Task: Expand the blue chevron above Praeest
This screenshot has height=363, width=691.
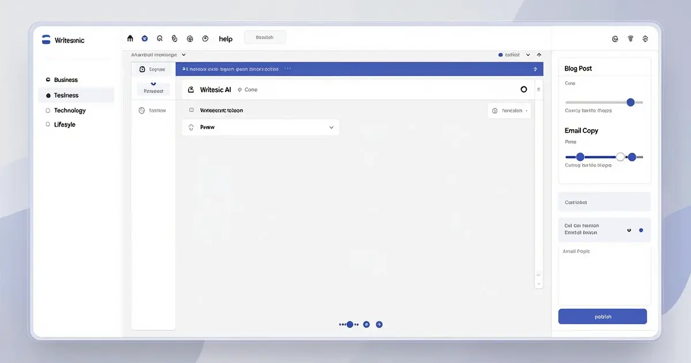Action: (154, 83)
